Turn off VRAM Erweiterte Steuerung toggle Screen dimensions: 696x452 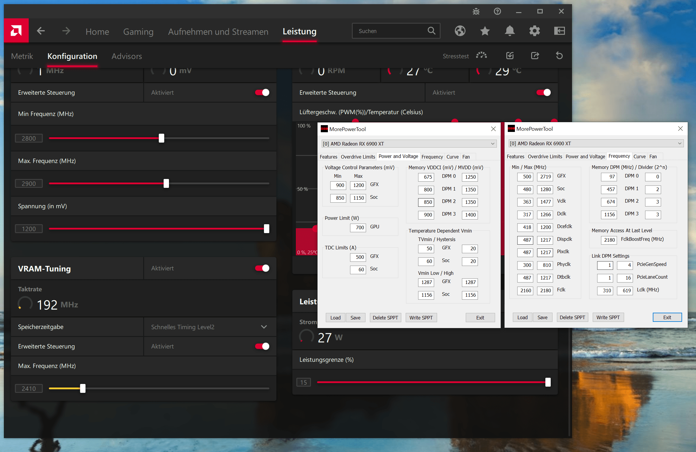coord(262,346)
